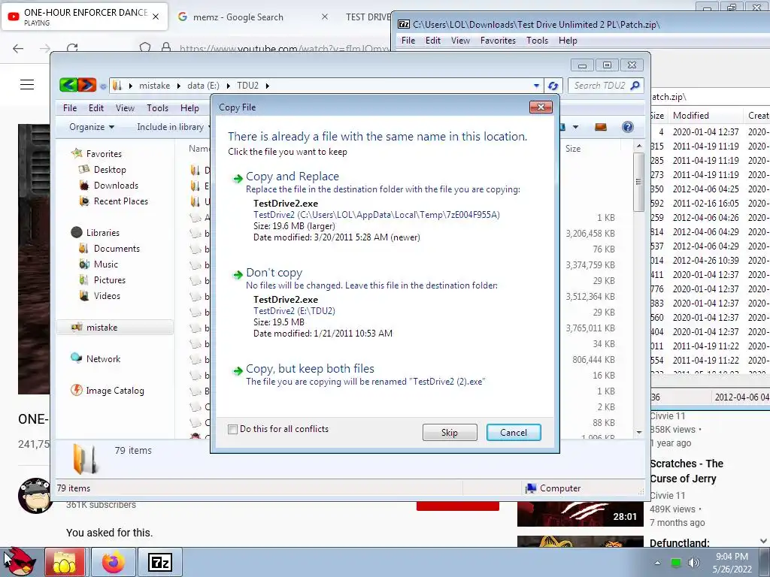Click the Angry Birds start button

[20, 562]
